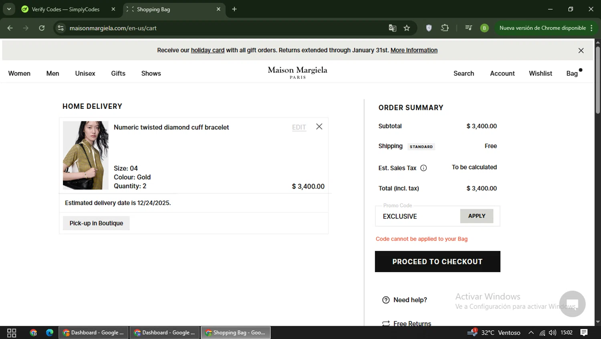The image size is (601, 339).
Task: Click the Need help question mark icon
Action: (386, 300)
